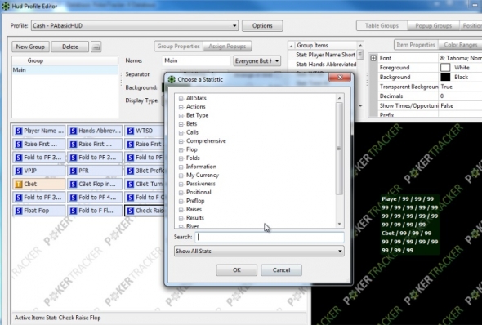This screenshot has height=325, width=482.
Task: Open the Profile selection dropdown
Action: coord(135,26)
